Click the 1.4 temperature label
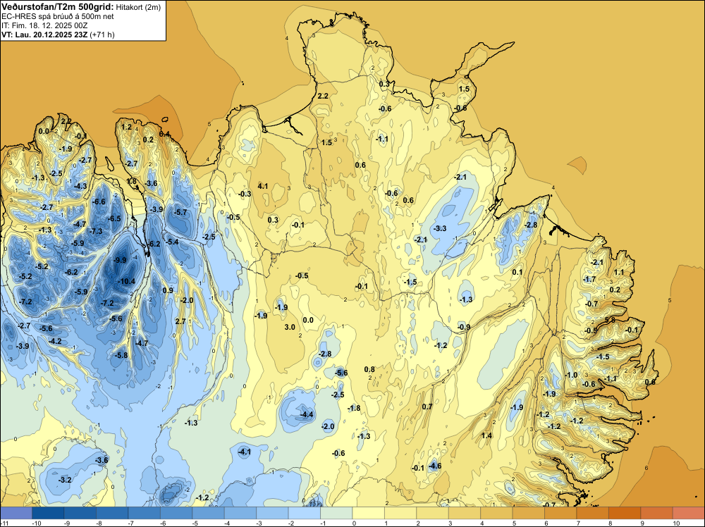705x527 pixels. (486, 435)
